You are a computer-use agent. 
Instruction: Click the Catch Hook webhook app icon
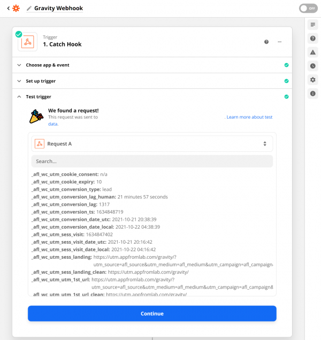[28, 42]
